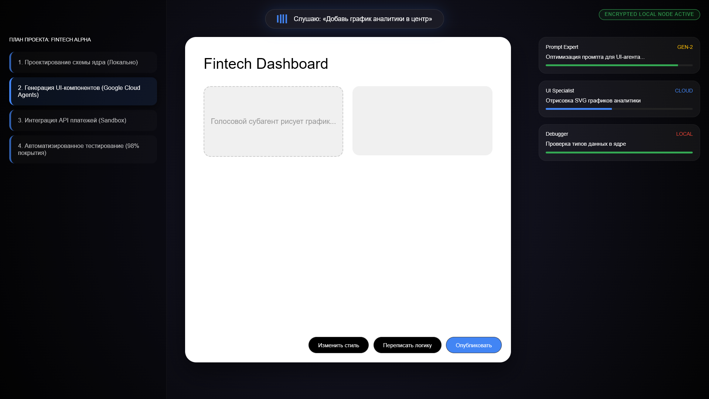Click the empty gray card beside placeholder
The width and height of the screenshot is (709, 399).
pos(422,121)
